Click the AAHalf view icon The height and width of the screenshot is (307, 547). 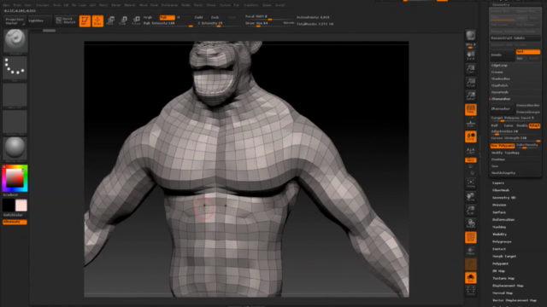coord(471,96)
